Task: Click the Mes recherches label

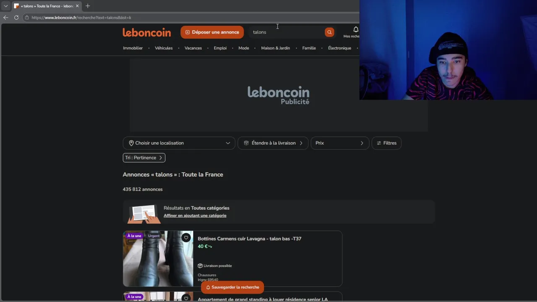Action: pos(352,36)
